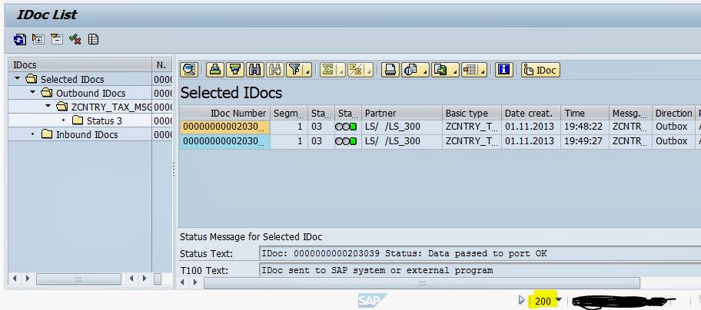Click the Collapse subtree icon

point(56,39)
